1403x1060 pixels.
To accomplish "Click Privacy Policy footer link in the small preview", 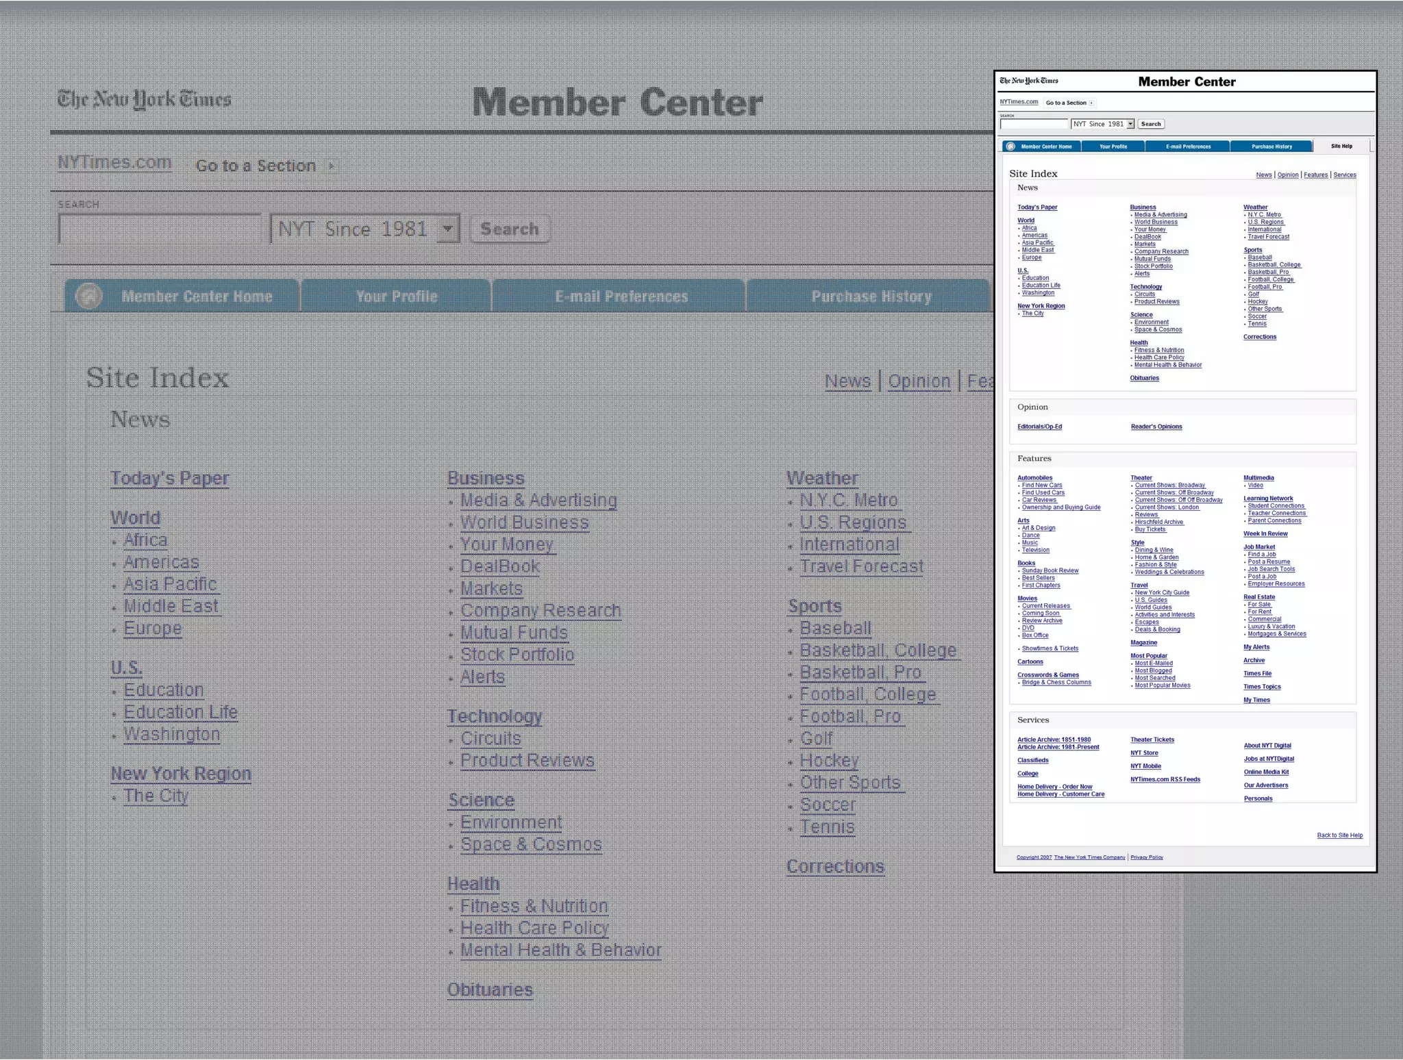I will [1147, 857].
